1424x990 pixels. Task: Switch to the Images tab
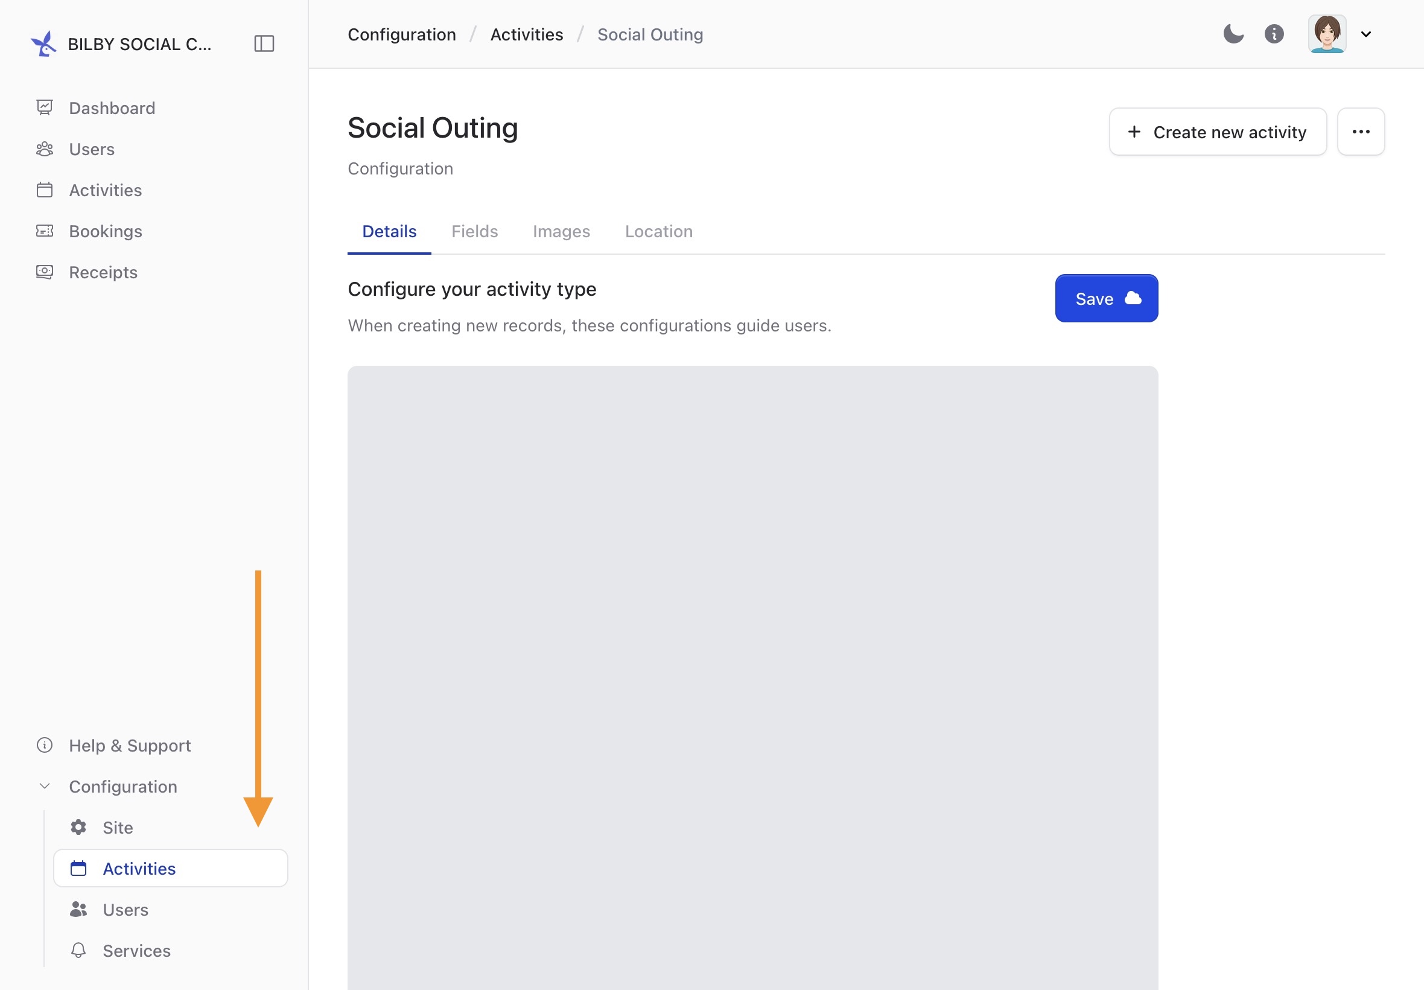pyautogui.click(x=561, y=231)
